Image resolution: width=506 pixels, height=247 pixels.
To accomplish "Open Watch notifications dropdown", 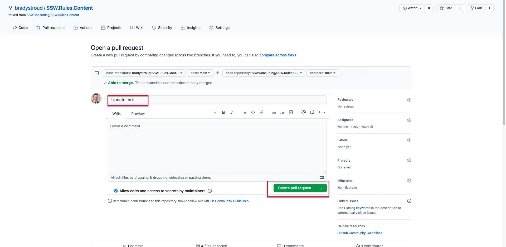I will tap(412, 8).
